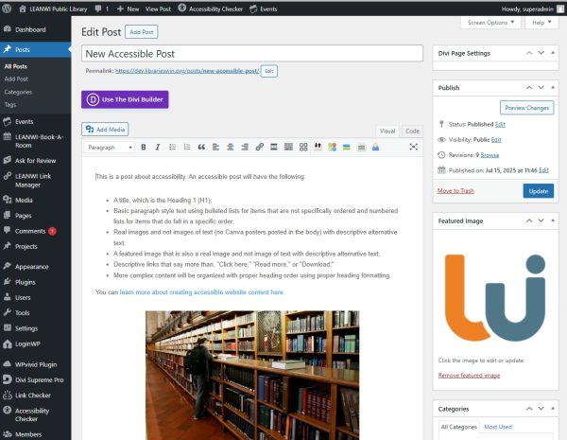Toggle italic formatting in the editor toolbar
Viewport: 567px width, 440px height.
pos(158,147)
